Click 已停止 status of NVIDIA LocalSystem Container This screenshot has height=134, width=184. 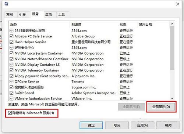125,53
